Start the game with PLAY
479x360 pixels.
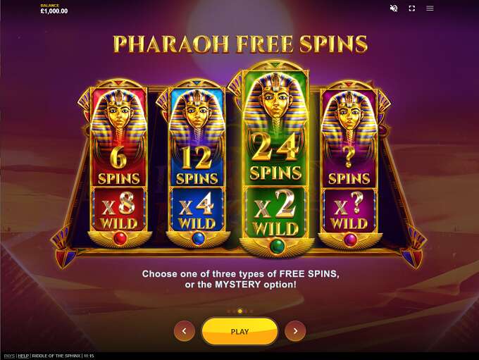240,331
